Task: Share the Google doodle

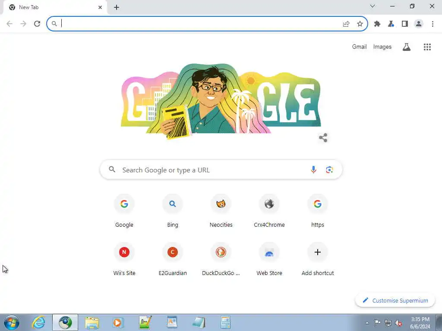Action: [323, 138]
